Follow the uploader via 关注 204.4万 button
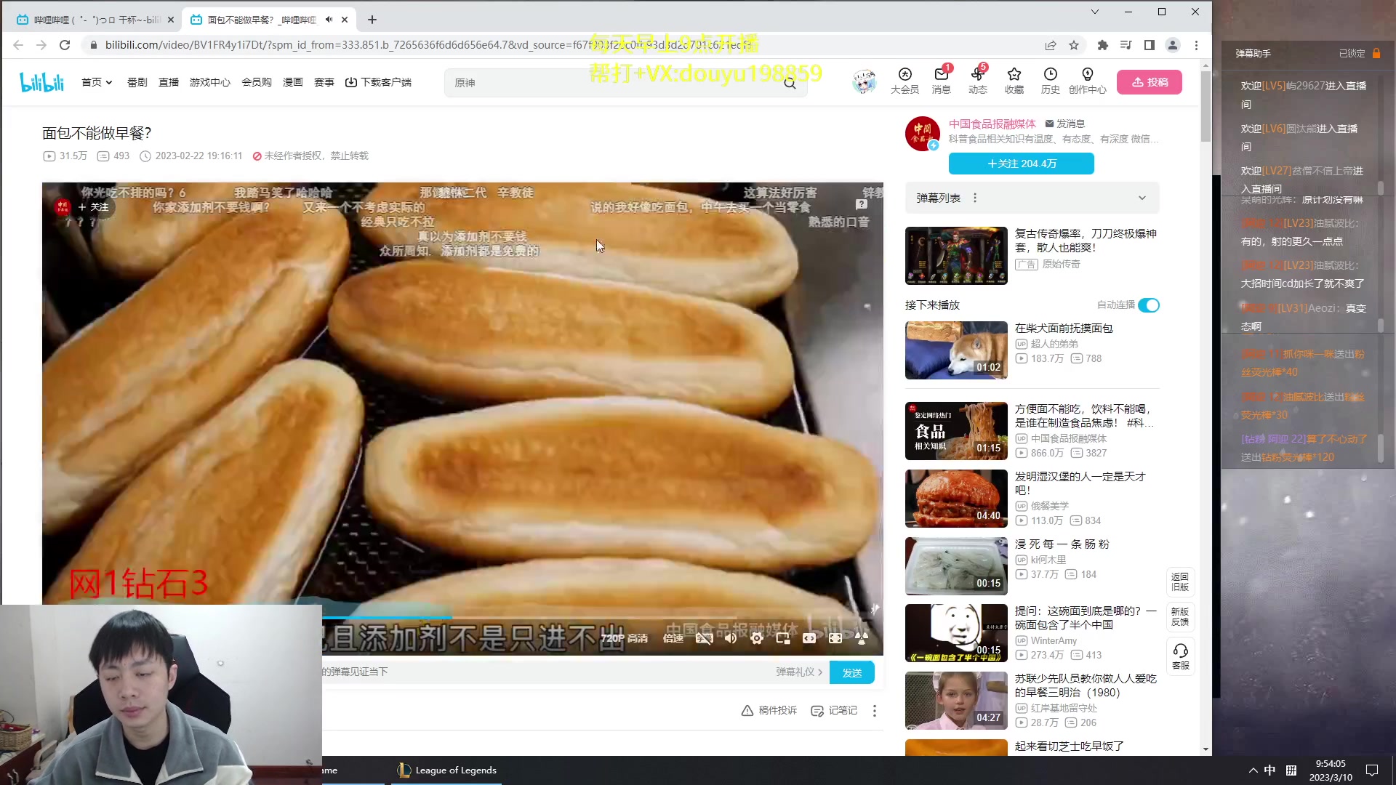The image size is (1396, 785). point(1021,164)
